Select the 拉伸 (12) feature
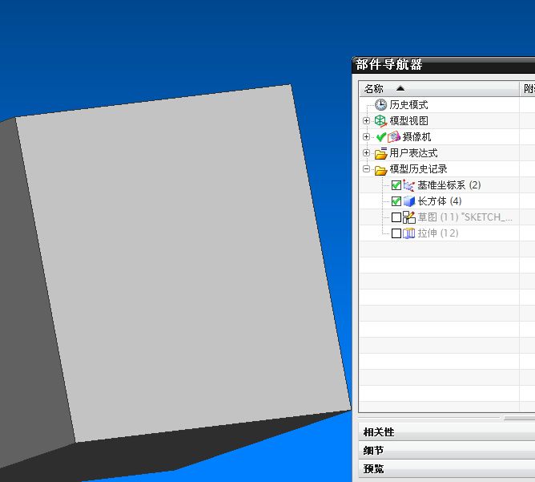The height and width of the screenshot is (482, 535). [x=438, y=233]
